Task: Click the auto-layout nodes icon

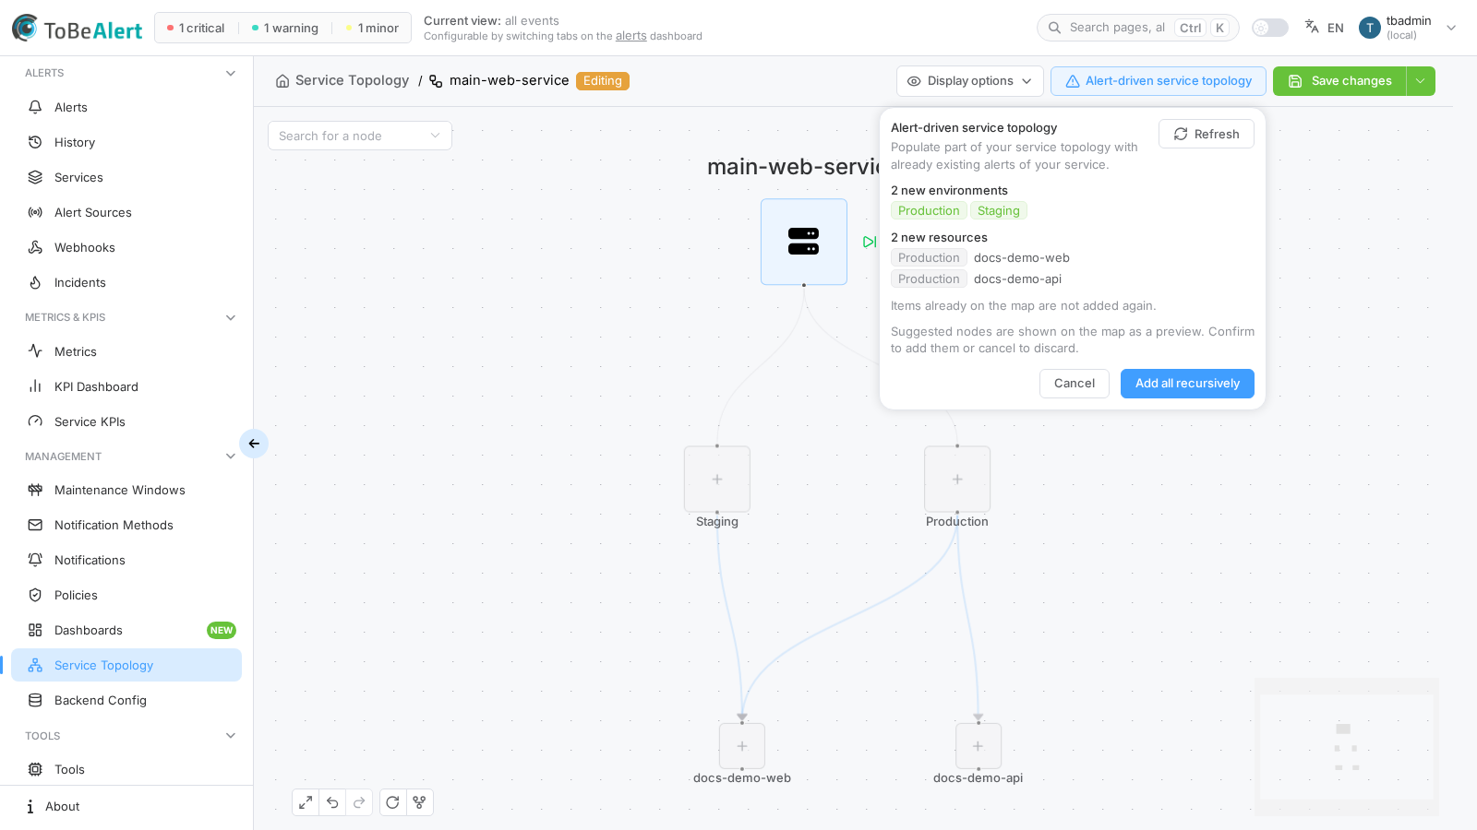Action: coord(419,802)
